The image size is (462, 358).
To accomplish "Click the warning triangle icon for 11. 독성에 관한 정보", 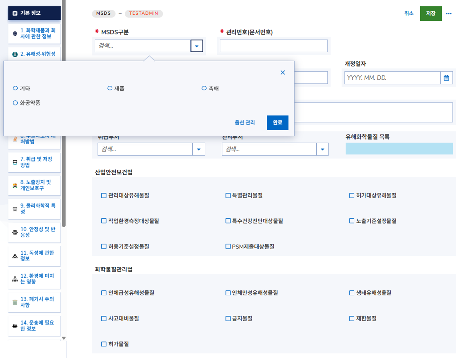I will 15,256.
